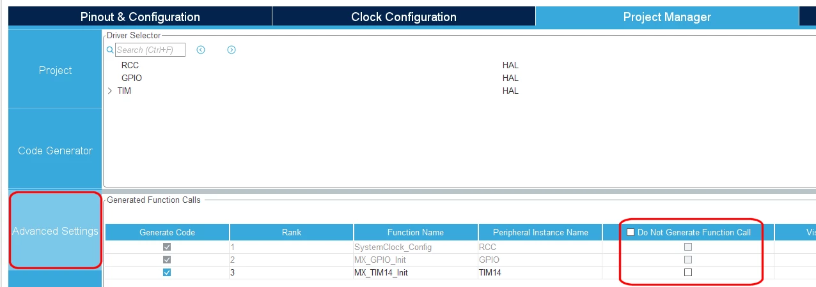Go to previous search result arrow
816x287 pixels.
pos(201,50)
